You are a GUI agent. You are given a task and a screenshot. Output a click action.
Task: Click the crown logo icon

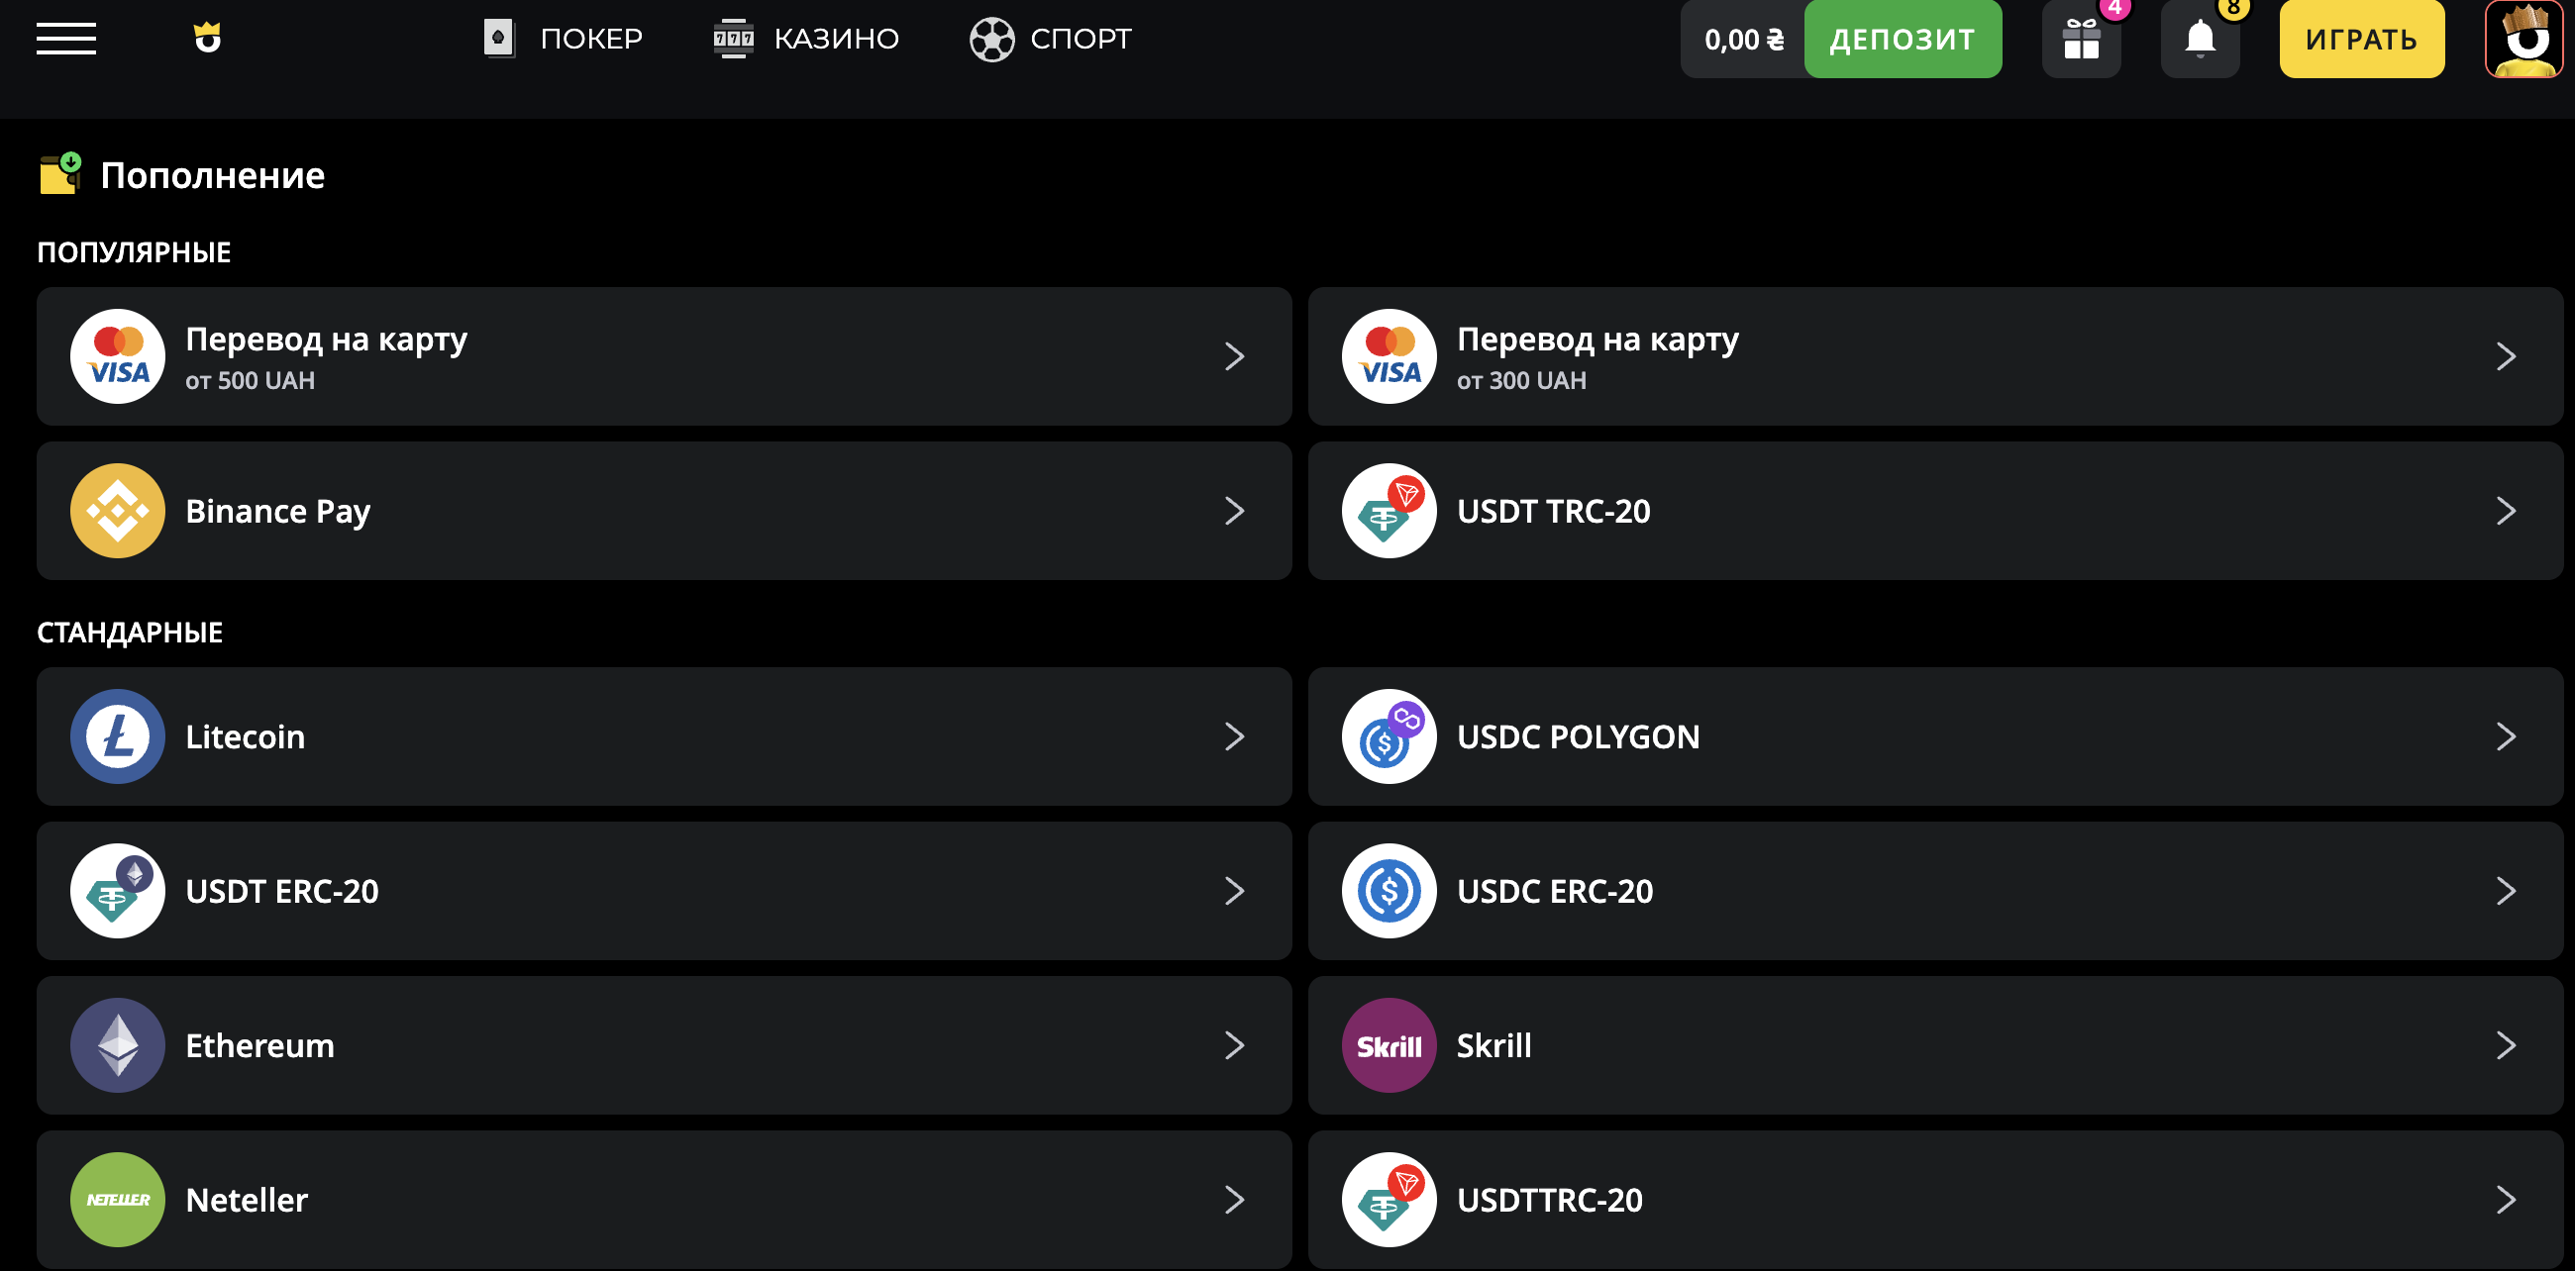point(207,39)
